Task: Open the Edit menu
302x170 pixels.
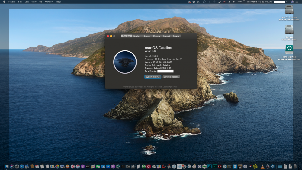Action: click(x=27, y=2)
